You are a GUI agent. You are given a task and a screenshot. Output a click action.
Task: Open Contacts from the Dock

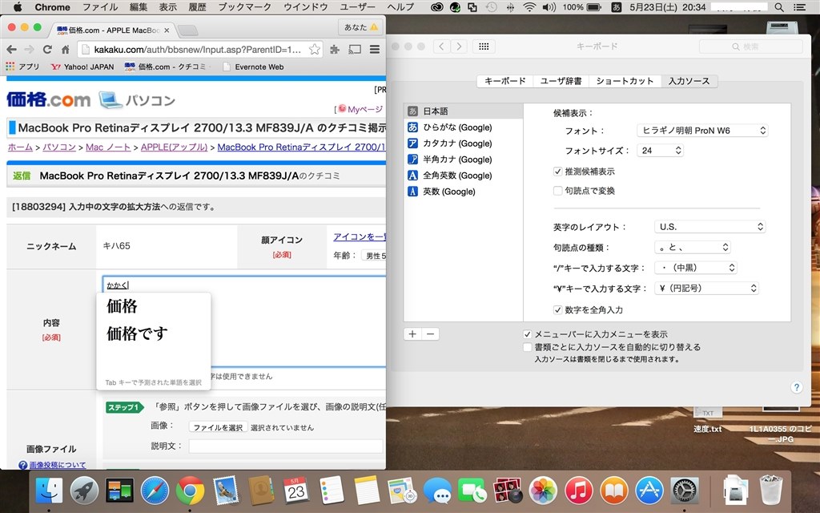[x=261, y=491]
